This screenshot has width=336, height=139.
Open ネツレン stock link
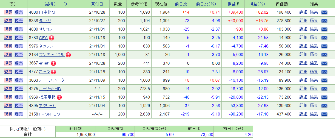[46, 46]
